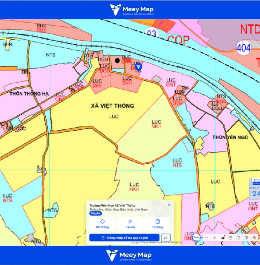Viewport: 260px width, 265px height.
Task: Click Đăng nhập để tra quy hoạch
Action: tap(124, 238)
